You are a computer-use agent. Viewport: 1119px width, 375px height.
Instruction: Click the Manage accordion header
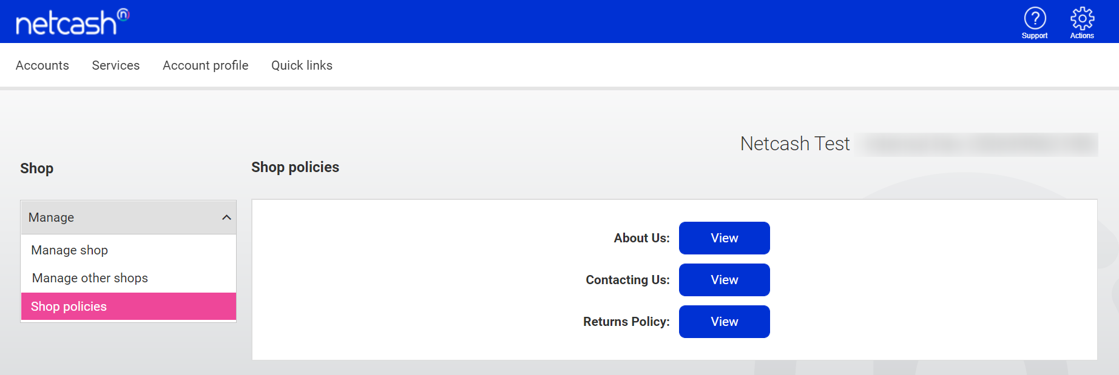129,217
